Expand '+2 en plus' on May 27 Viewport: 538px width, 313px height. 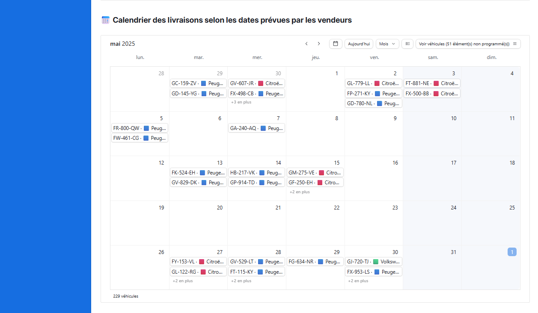pos(183,281)
